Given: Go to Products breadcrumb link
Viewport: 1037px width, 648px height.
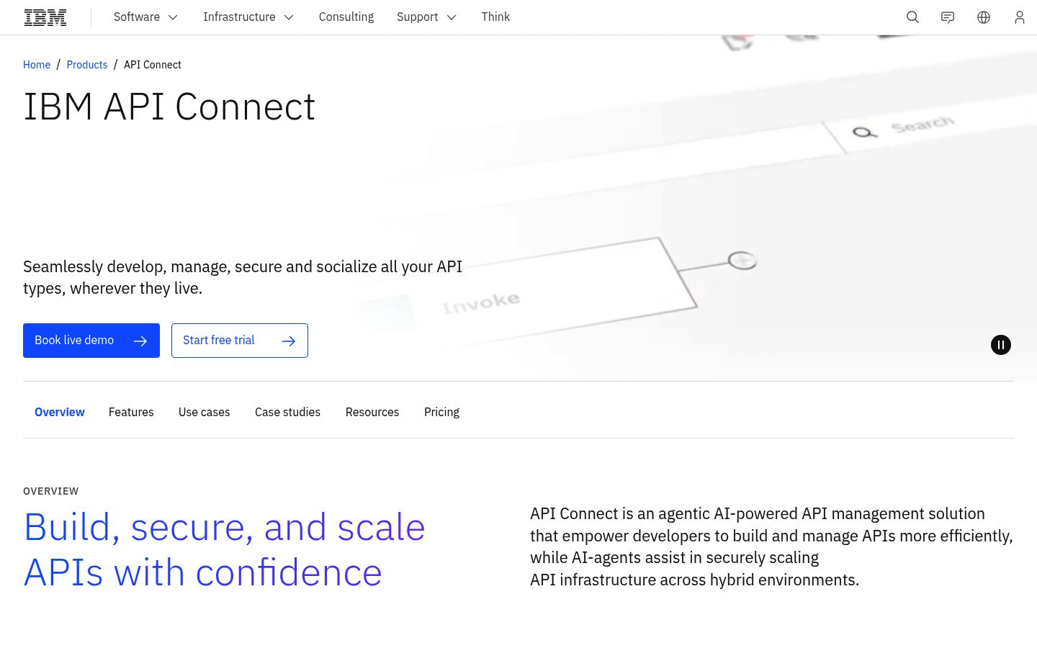Looking at the screenshot, I should pyautogui.click(x=87, y=65).
